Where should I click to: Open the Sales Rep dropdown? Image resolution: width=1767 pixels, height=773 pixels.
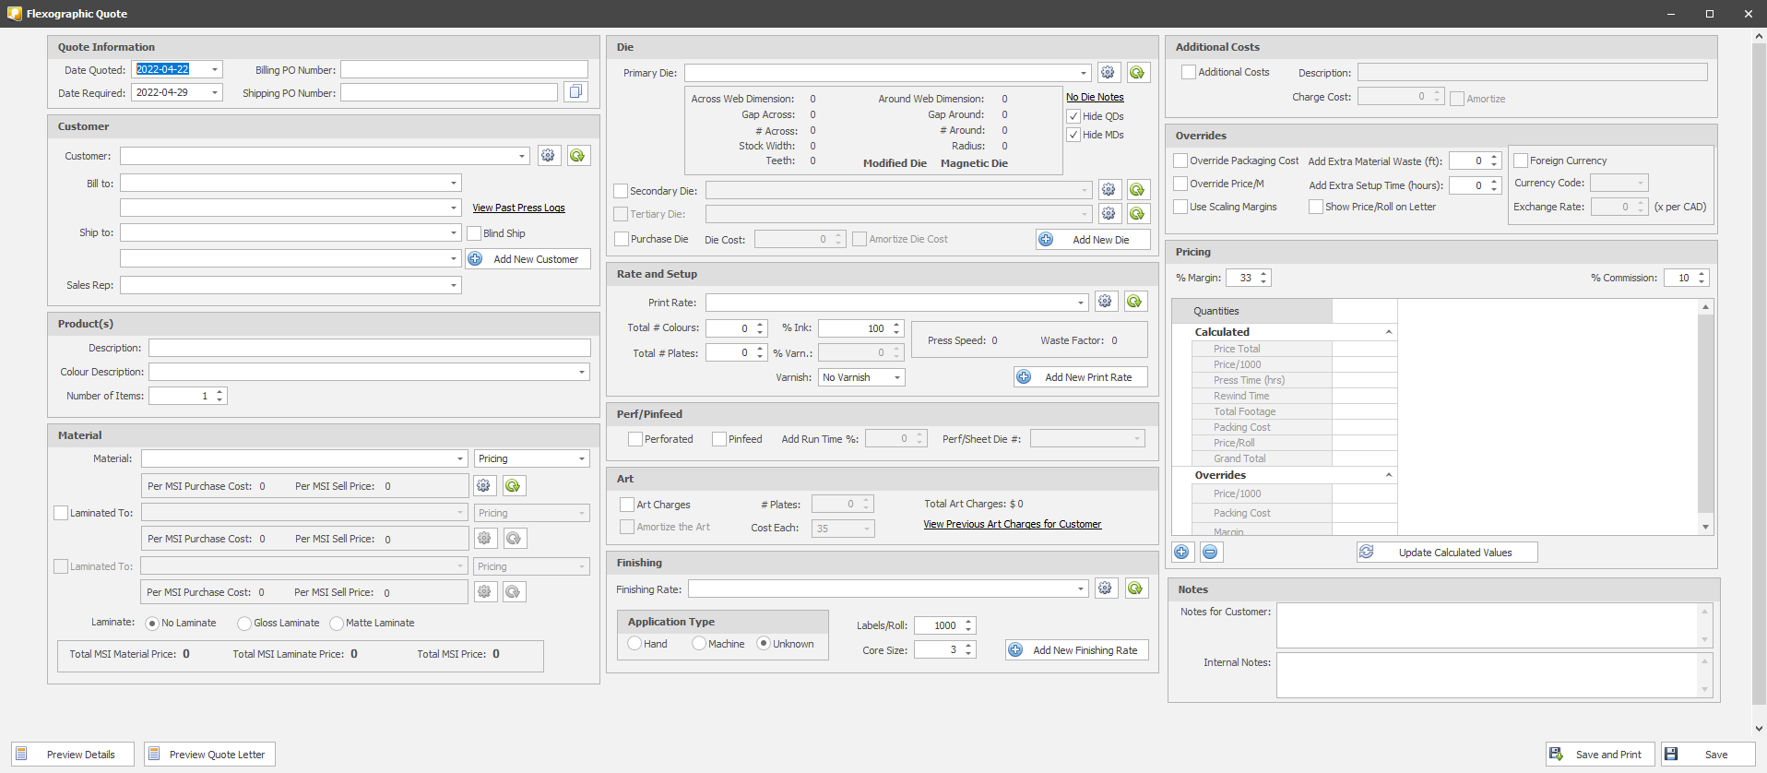click(x=453, y=286)
